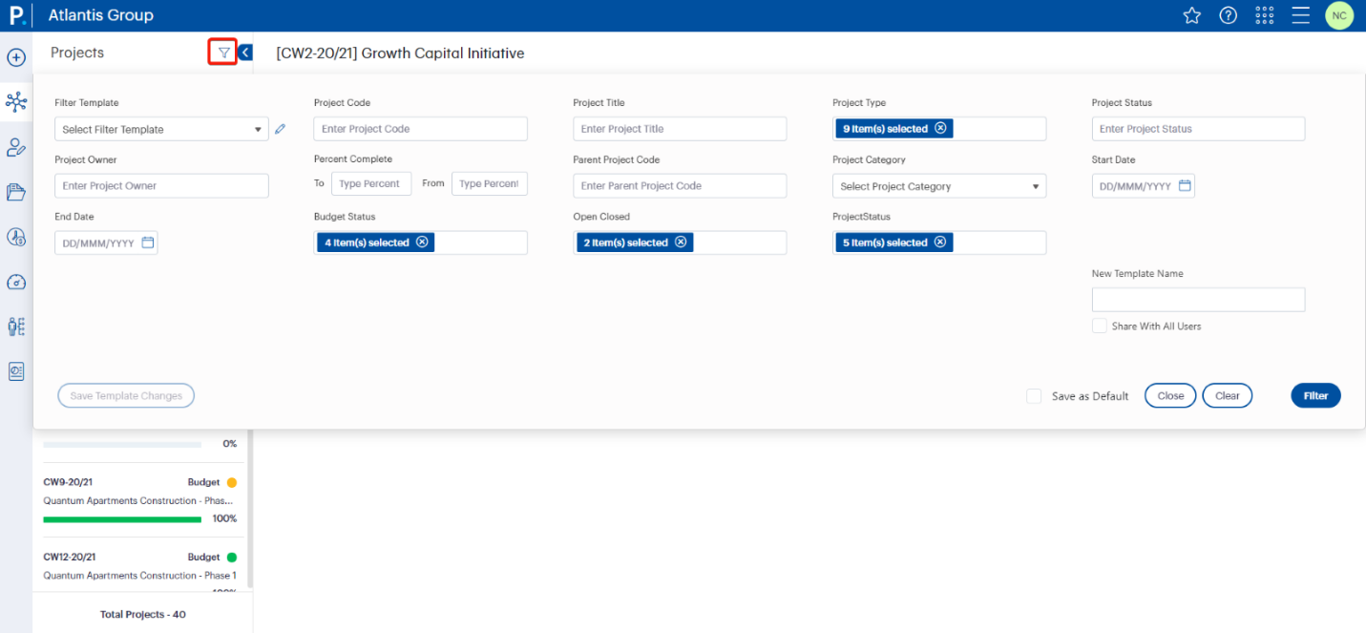The image size is (1366, 633).
Task: Click the CW9-20/21 green progress bar
Action: tap(122, 519)
